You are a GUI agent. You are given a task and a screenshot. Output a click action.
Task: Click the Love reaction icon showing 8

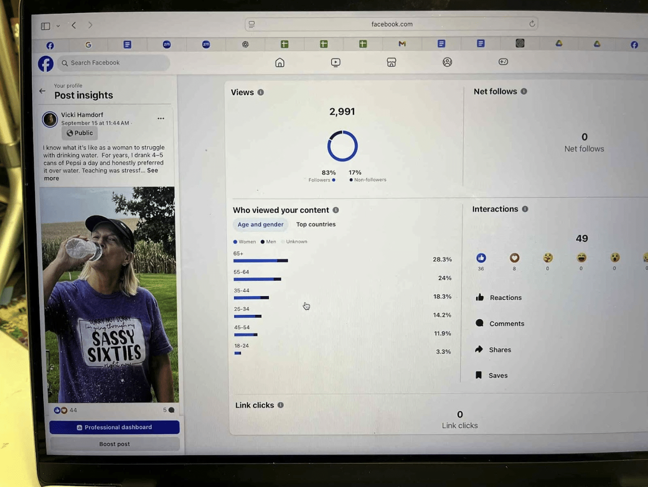514,258
